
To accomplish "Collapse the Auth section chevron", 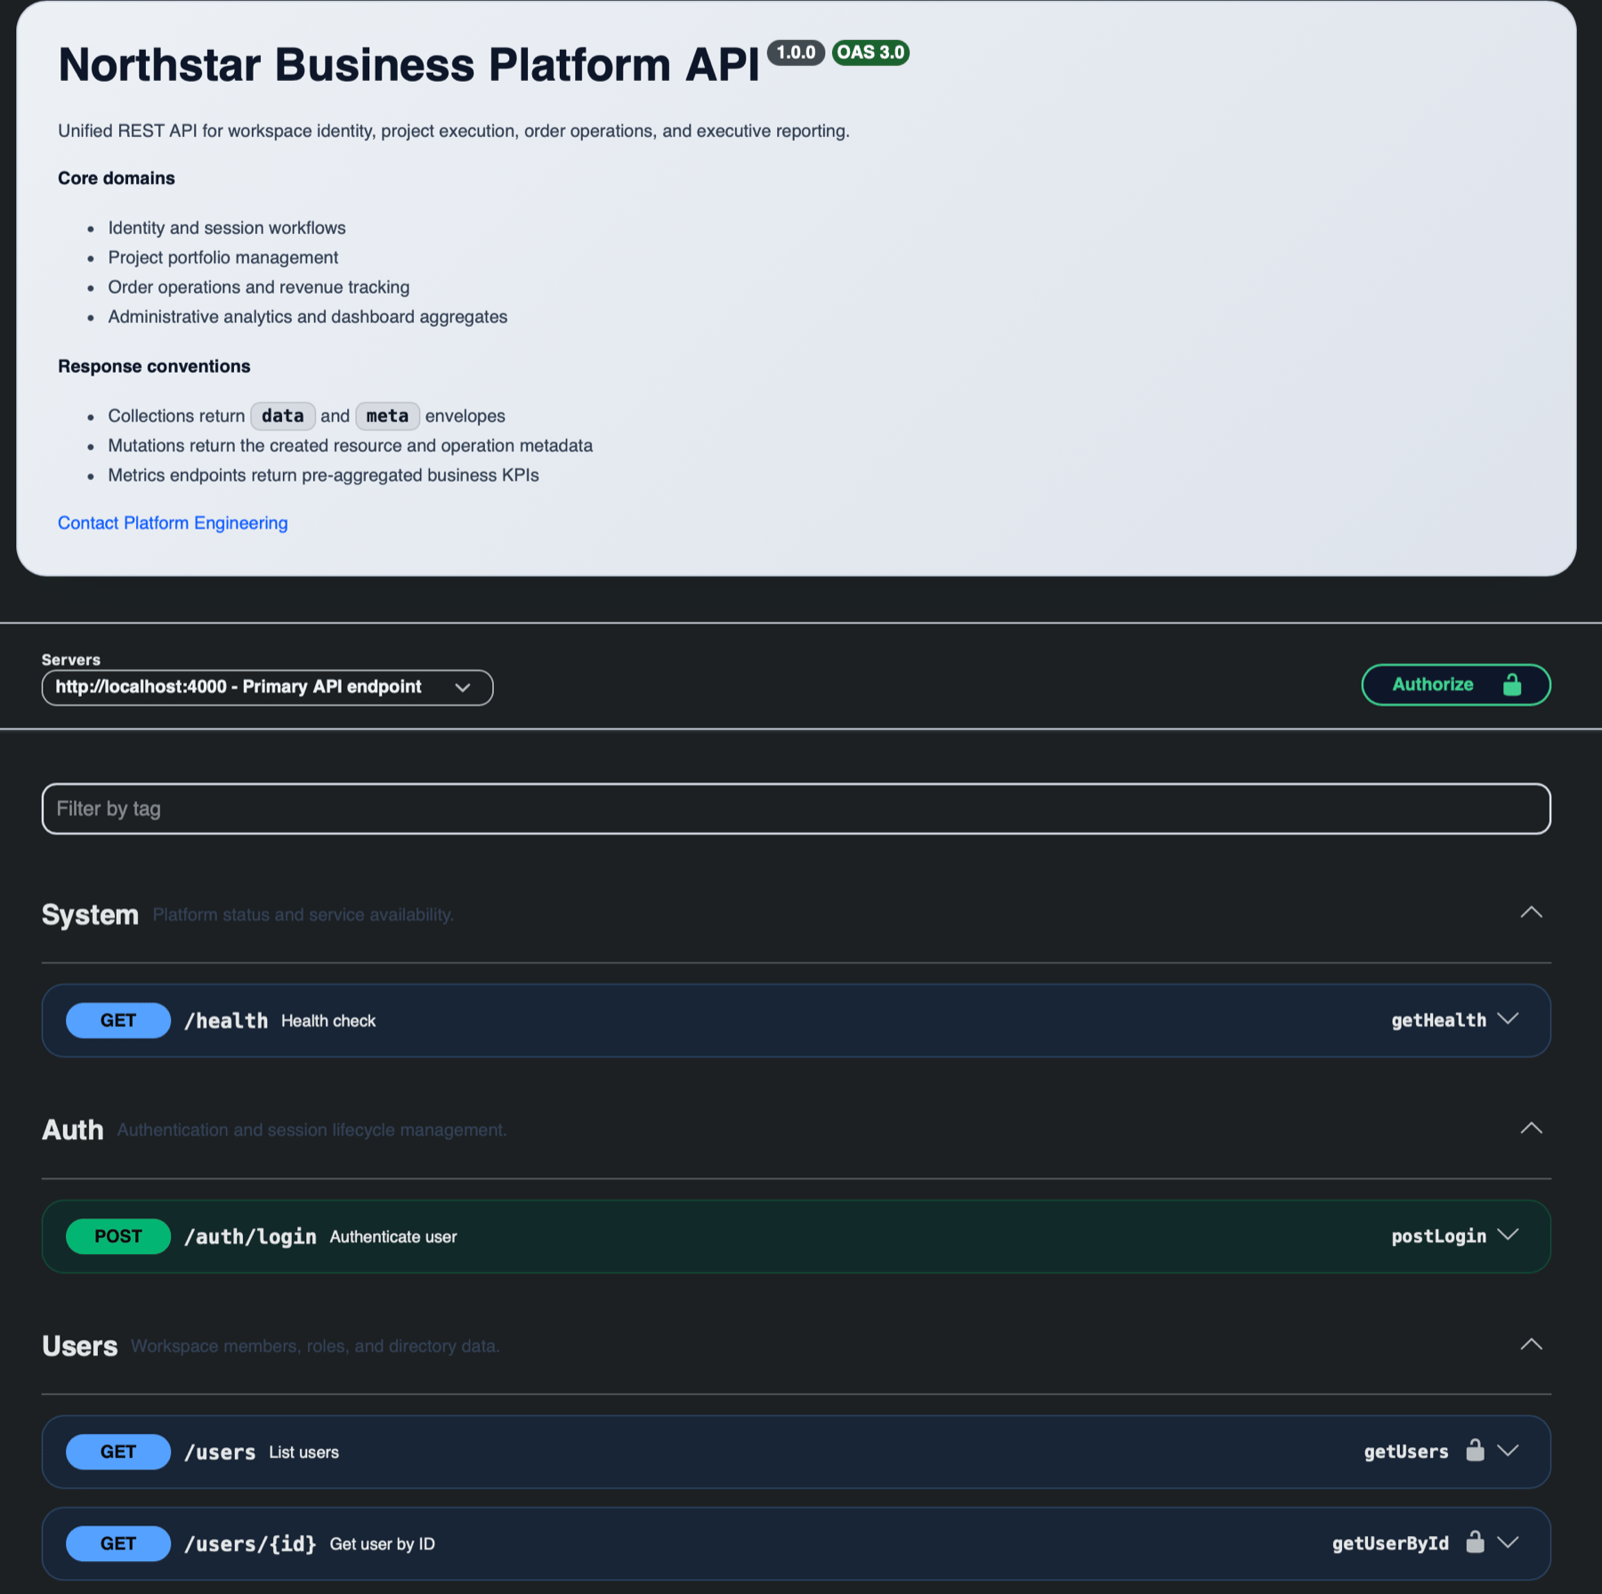I will pos(1531,1129).
